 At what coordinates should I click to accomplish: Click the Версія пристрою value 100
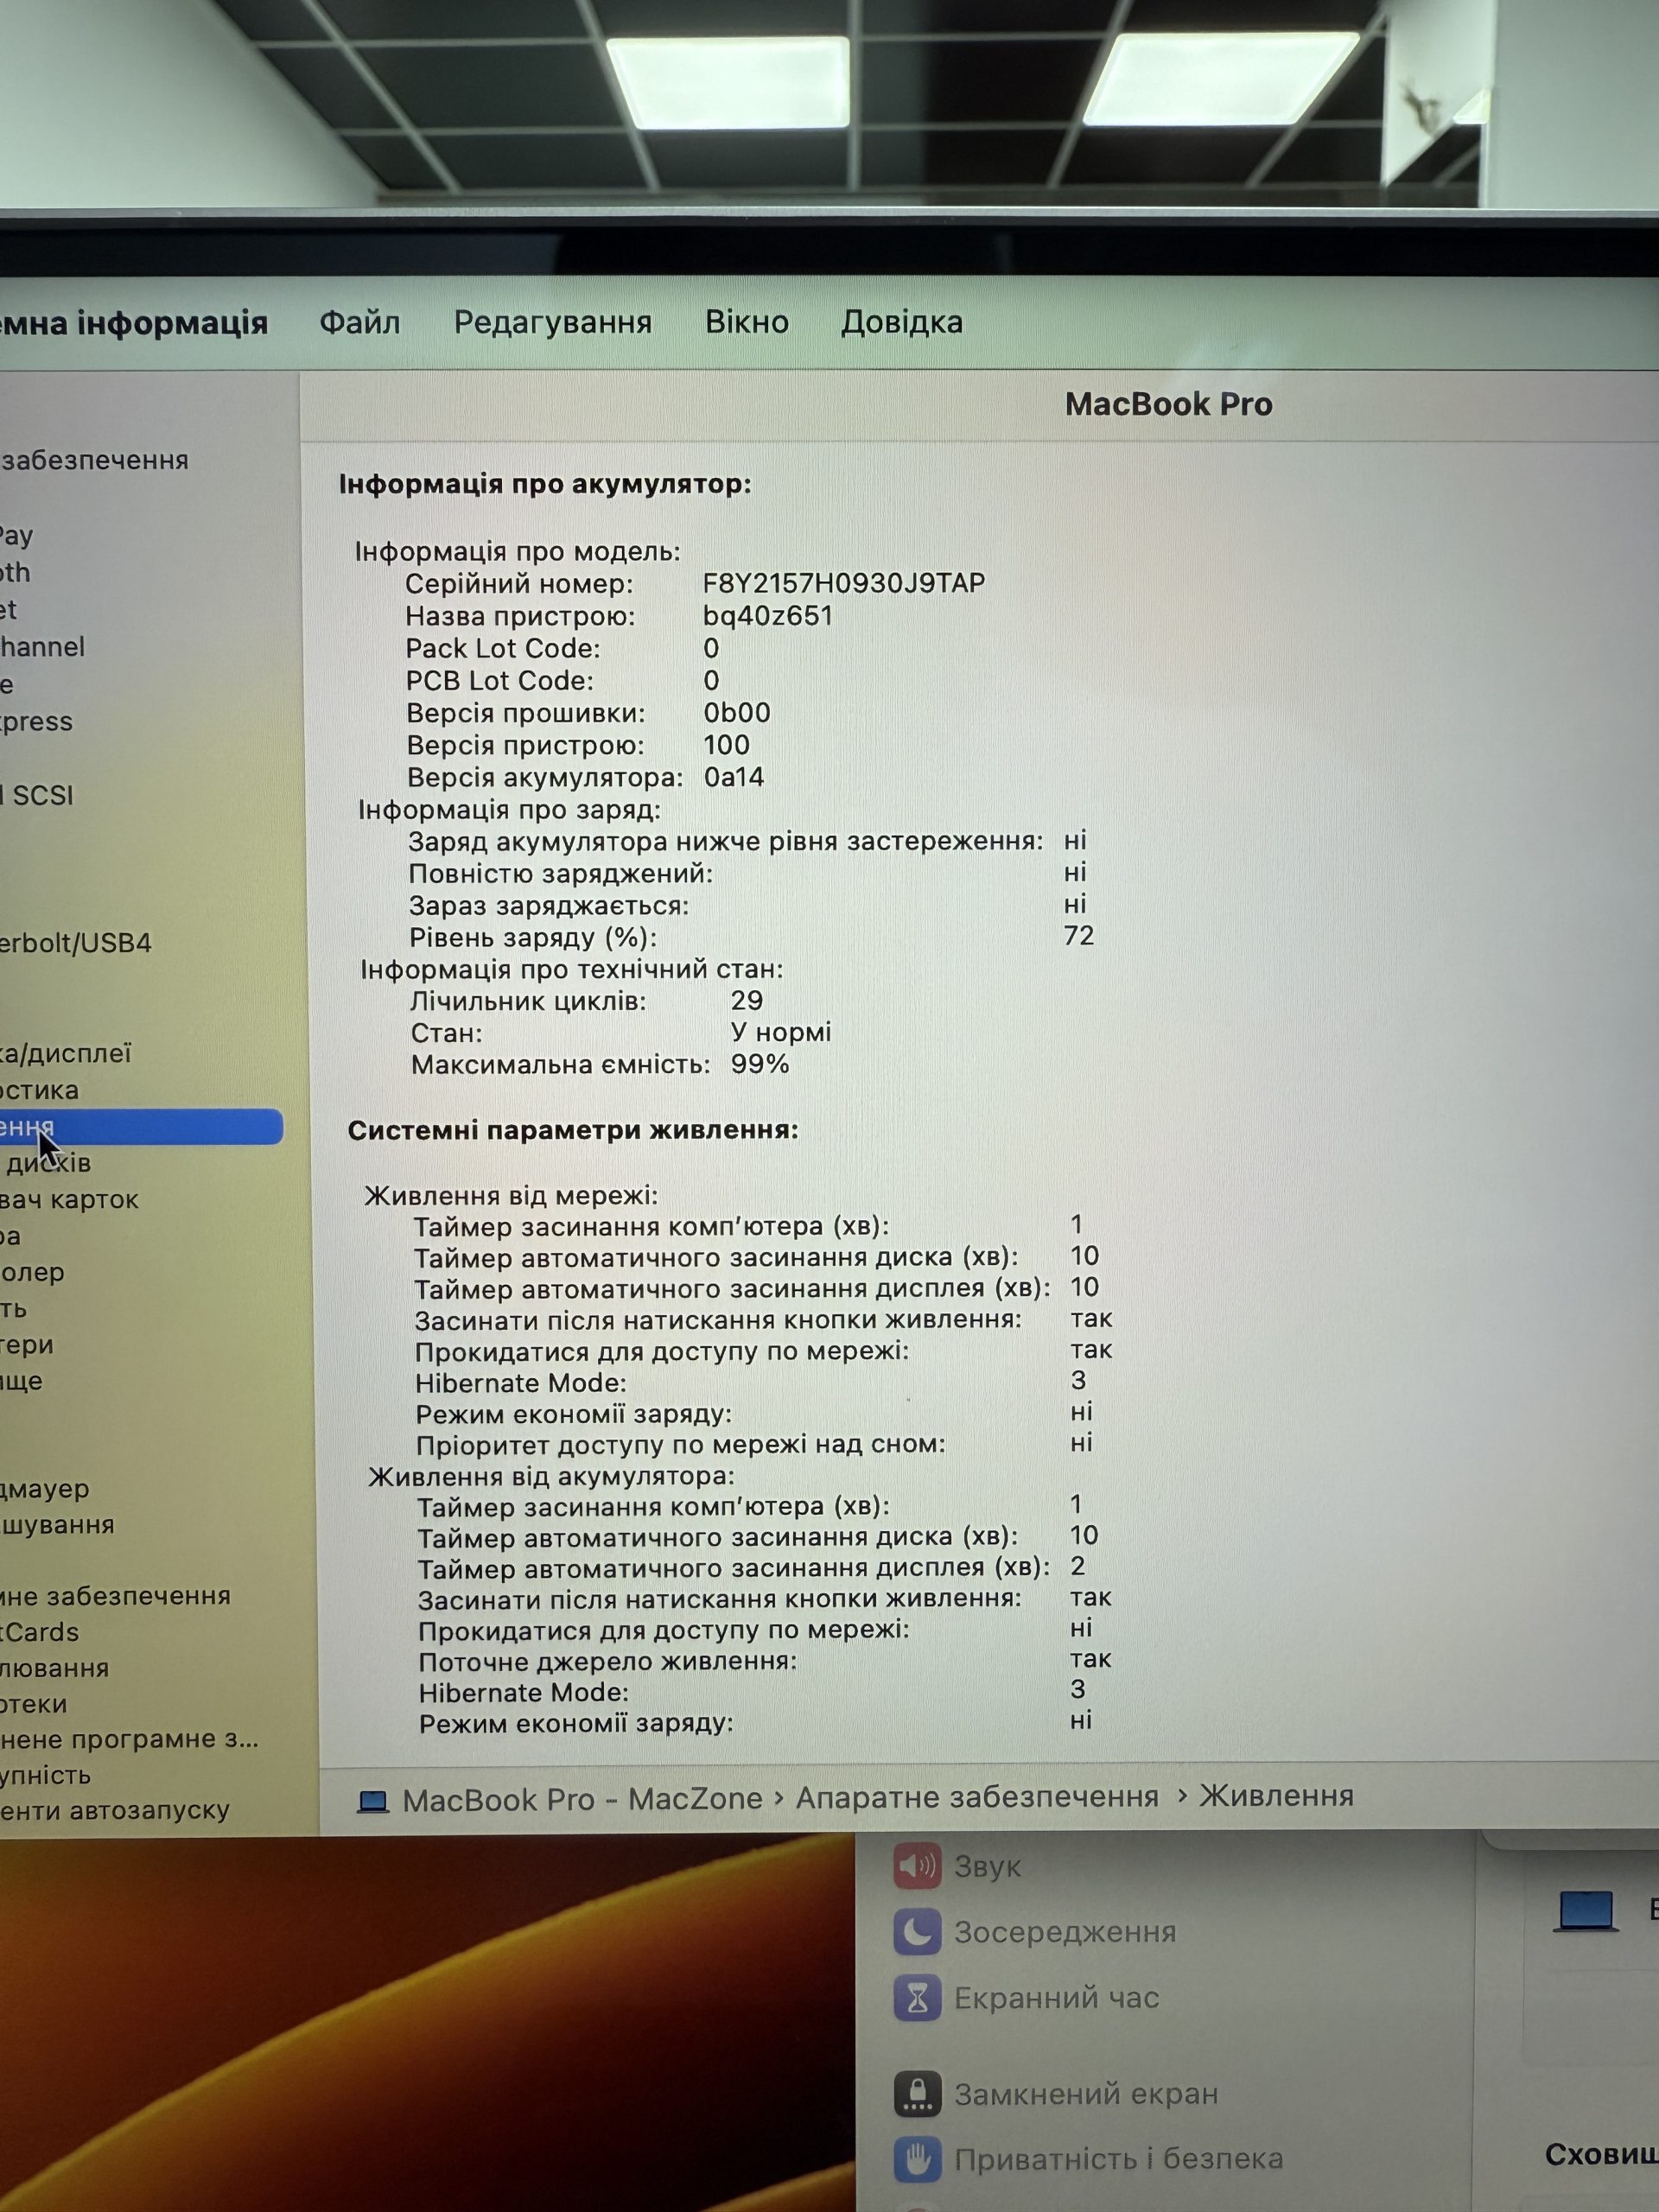click(726, 745)
